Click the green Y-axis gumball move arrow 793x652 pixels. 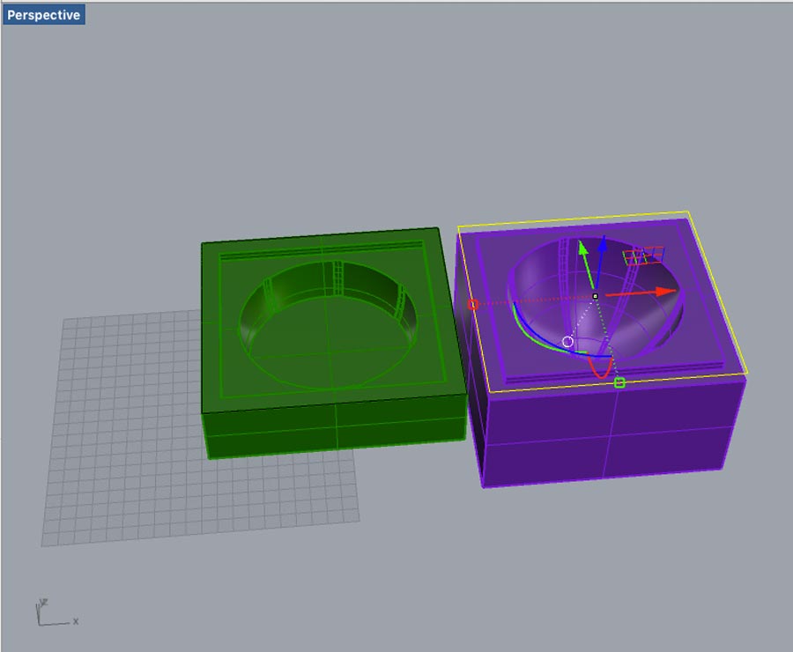pyautogui.click(x=582, y=249)
